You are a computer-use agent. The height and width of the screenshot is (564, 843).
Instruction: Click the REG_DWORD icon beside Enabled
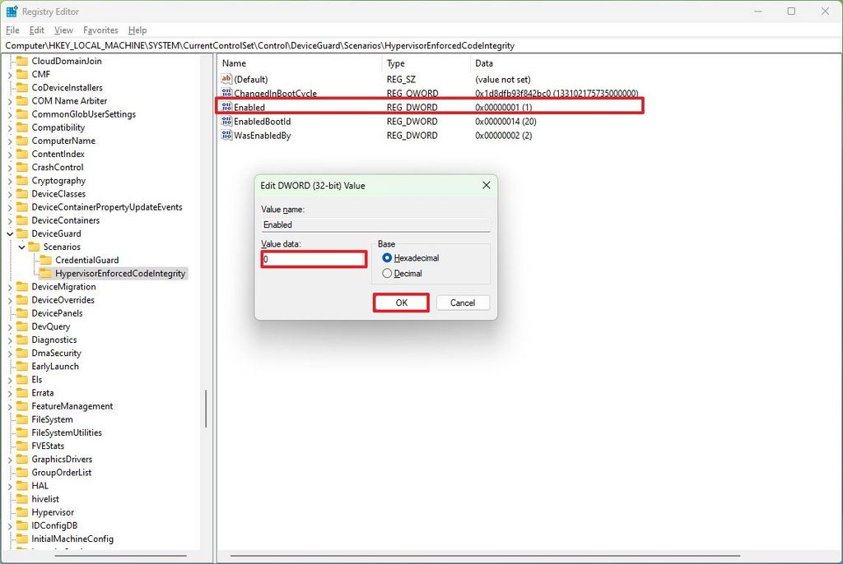[226, 107]
